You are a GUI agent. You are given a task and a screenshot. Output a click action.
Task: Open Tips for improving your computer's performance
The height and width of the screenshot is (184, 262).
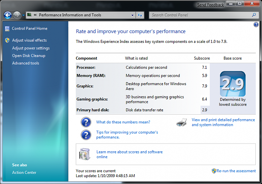pyautogui.click(x=127, y=135)
